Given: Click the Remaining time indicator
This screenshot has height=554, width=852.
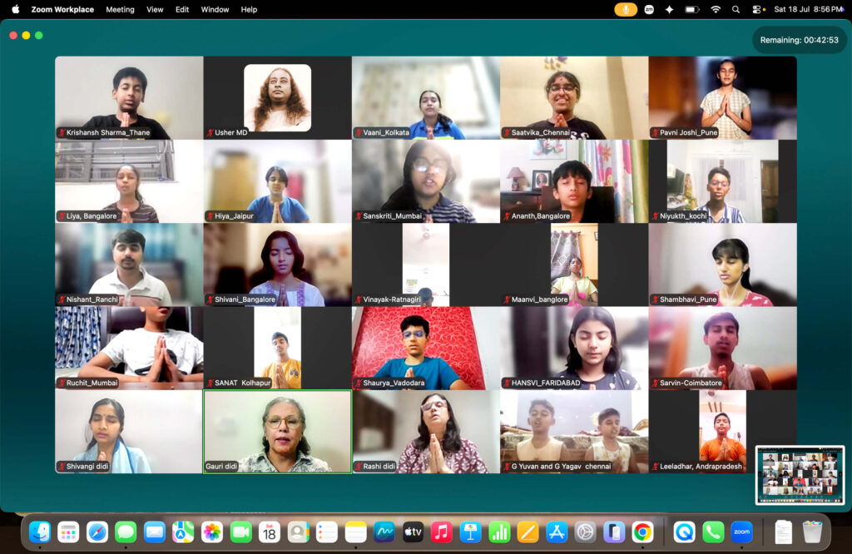Looking at the screenshot, I should click(799, 40).
